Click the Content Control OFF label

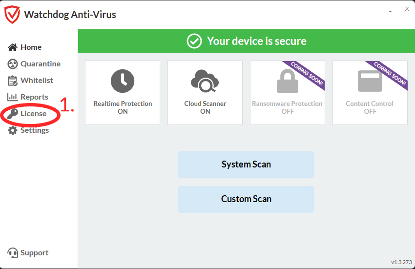point(370,107)
